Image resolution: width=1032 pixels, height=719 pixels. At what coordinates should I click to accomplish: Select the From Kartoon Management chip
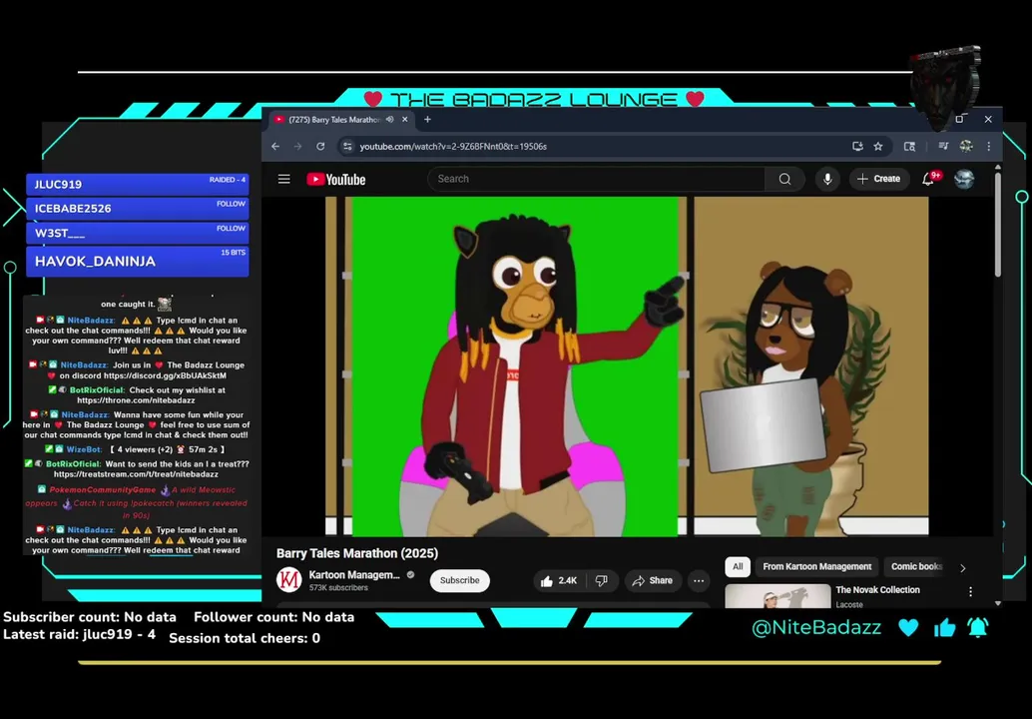(816, 567)
